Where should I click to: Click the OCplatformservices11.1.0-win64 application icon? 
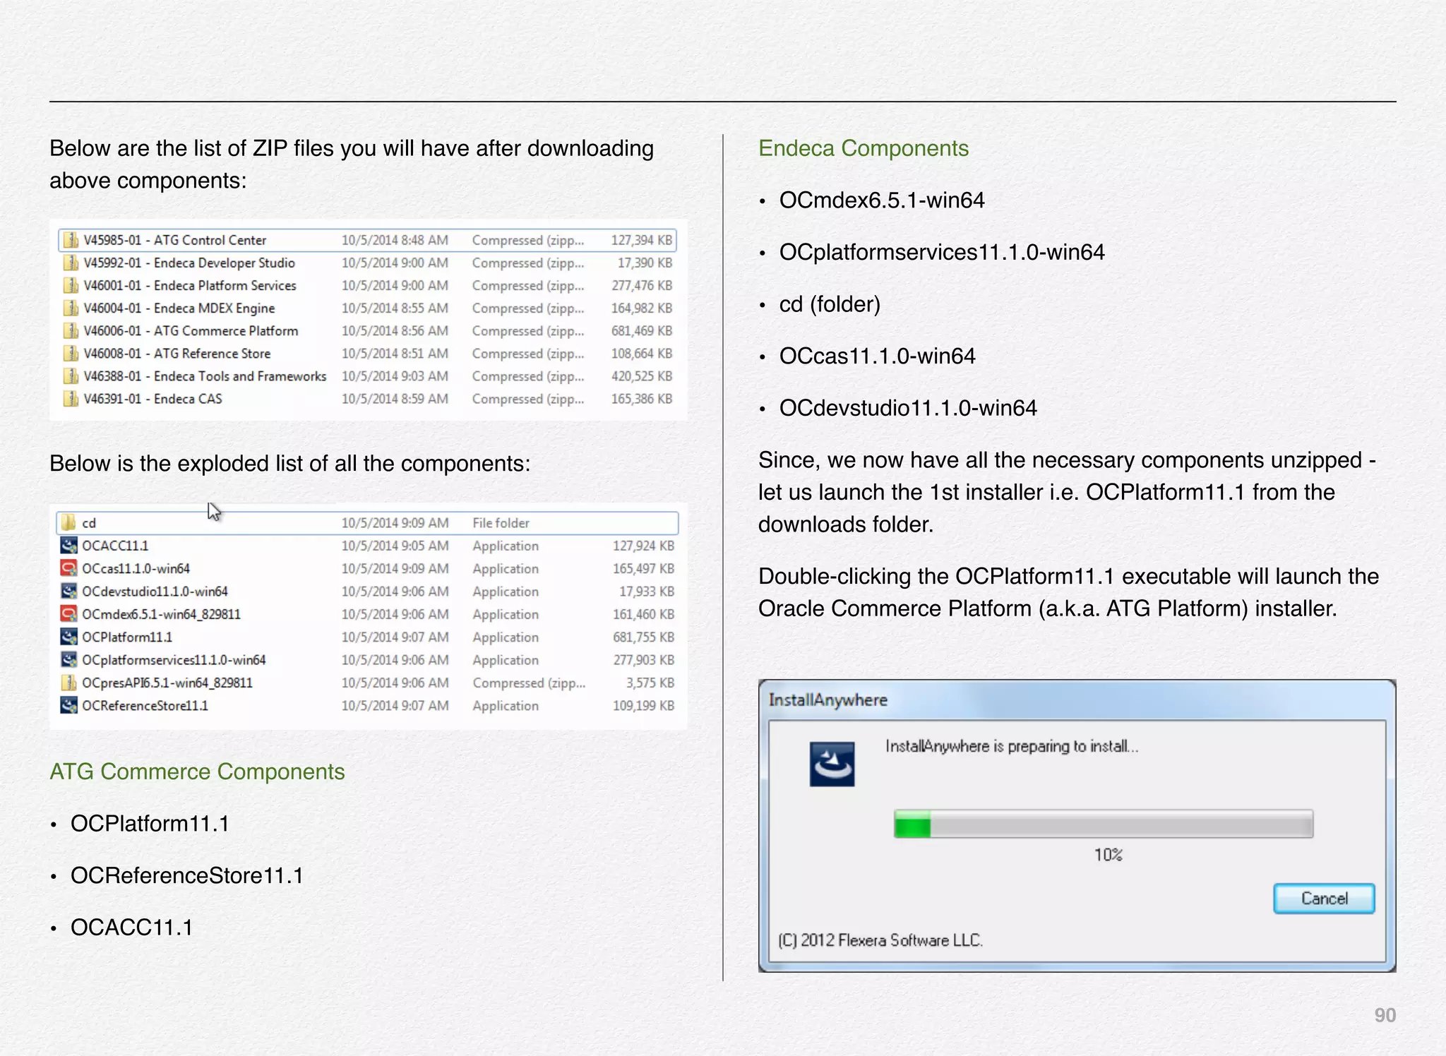[x=68, y=660]
